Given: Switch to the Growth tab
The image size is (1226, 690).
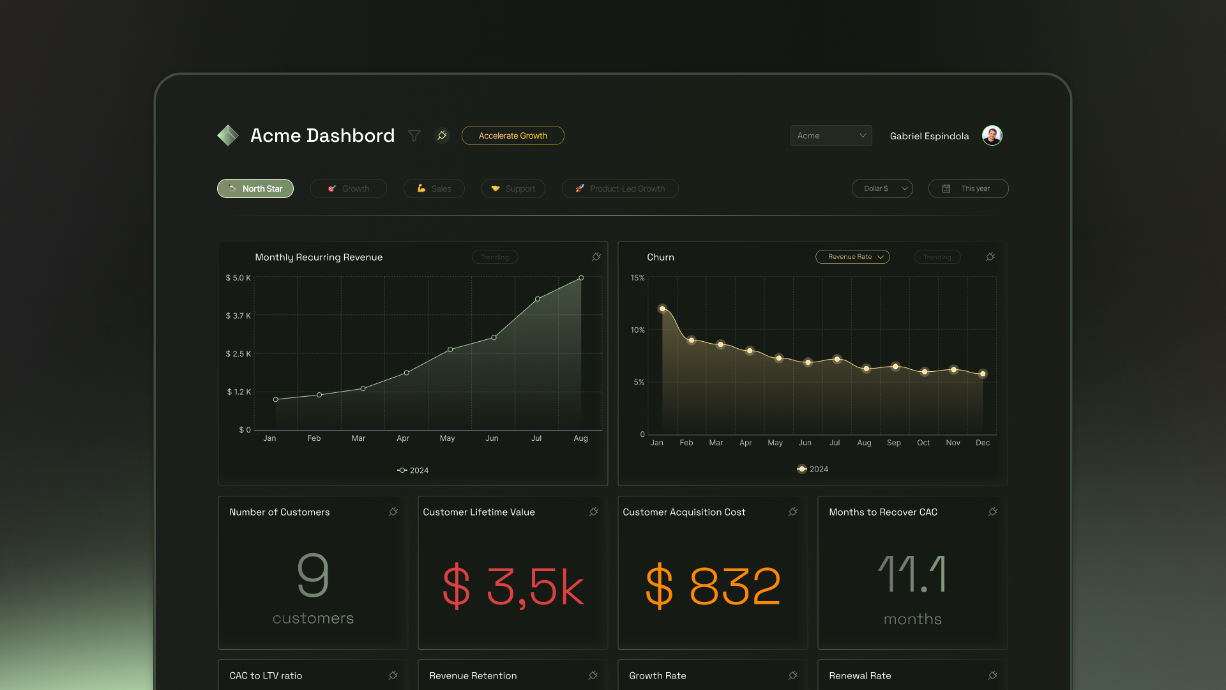Looking at the screenshot, I should pyautogui.click(x=349, y=188).
